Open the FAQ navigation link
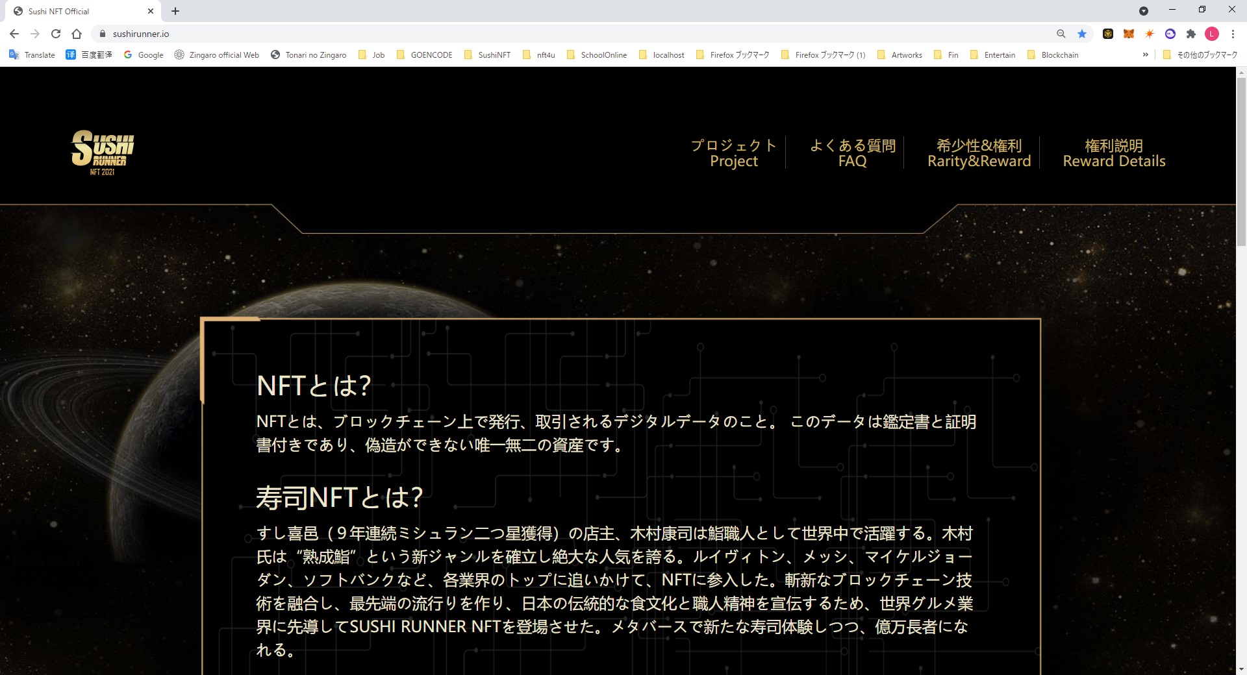The height and width of the screenshot is (675, 1247). (x=852, y=153)
